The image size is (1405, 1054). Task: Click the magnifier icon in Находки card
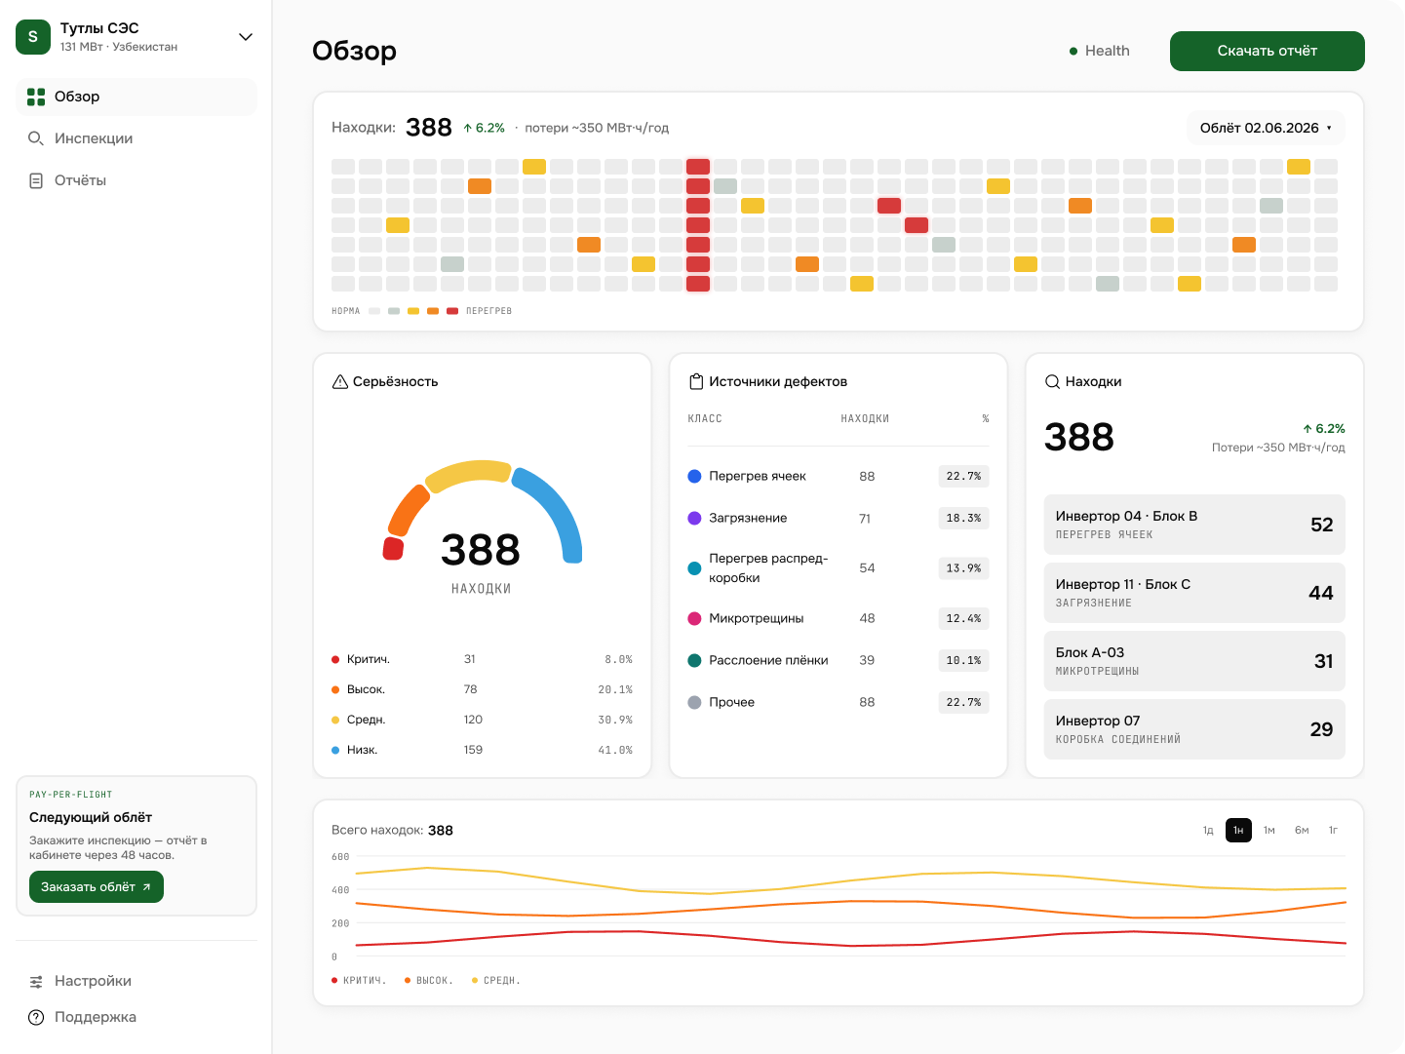point(1053,381)
